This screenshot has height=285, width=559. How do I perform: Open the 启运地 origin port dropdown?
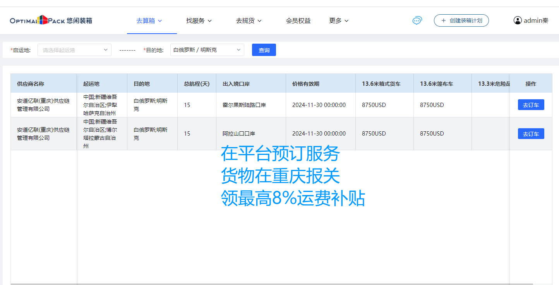pyautogui.click(x=74, y=50)
